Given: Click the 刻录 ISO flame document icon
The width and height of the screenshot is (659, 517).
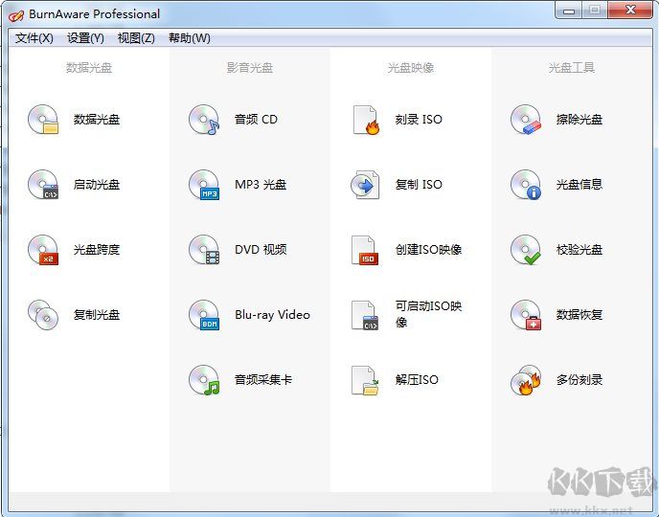Looking at the screenshot, I should pos(365,120).
